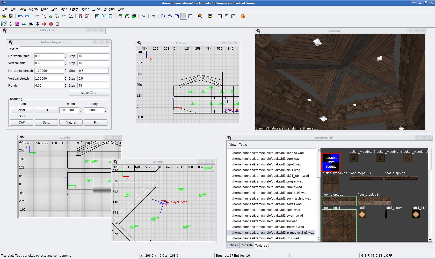Click the Axial brush texturing button

tap(22, 110)
